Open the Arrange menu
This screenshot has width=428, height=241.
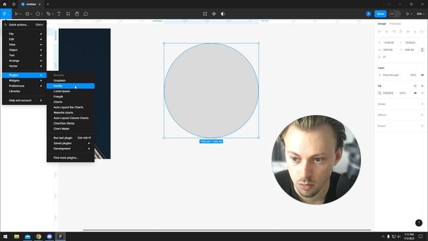pyautogui.click(x=24, y=61)
